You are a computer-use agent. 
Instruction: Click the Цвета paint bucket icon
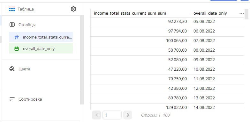click(12, 69)
